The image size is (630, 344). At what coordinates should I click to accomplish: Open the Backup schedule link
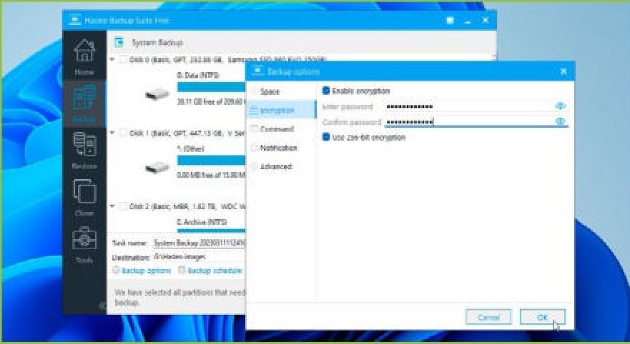click(215, 270)
